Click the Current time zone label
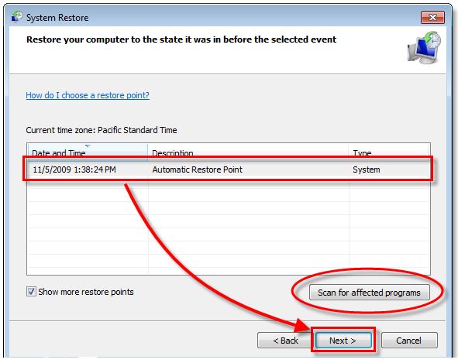 tap(102, 130)
